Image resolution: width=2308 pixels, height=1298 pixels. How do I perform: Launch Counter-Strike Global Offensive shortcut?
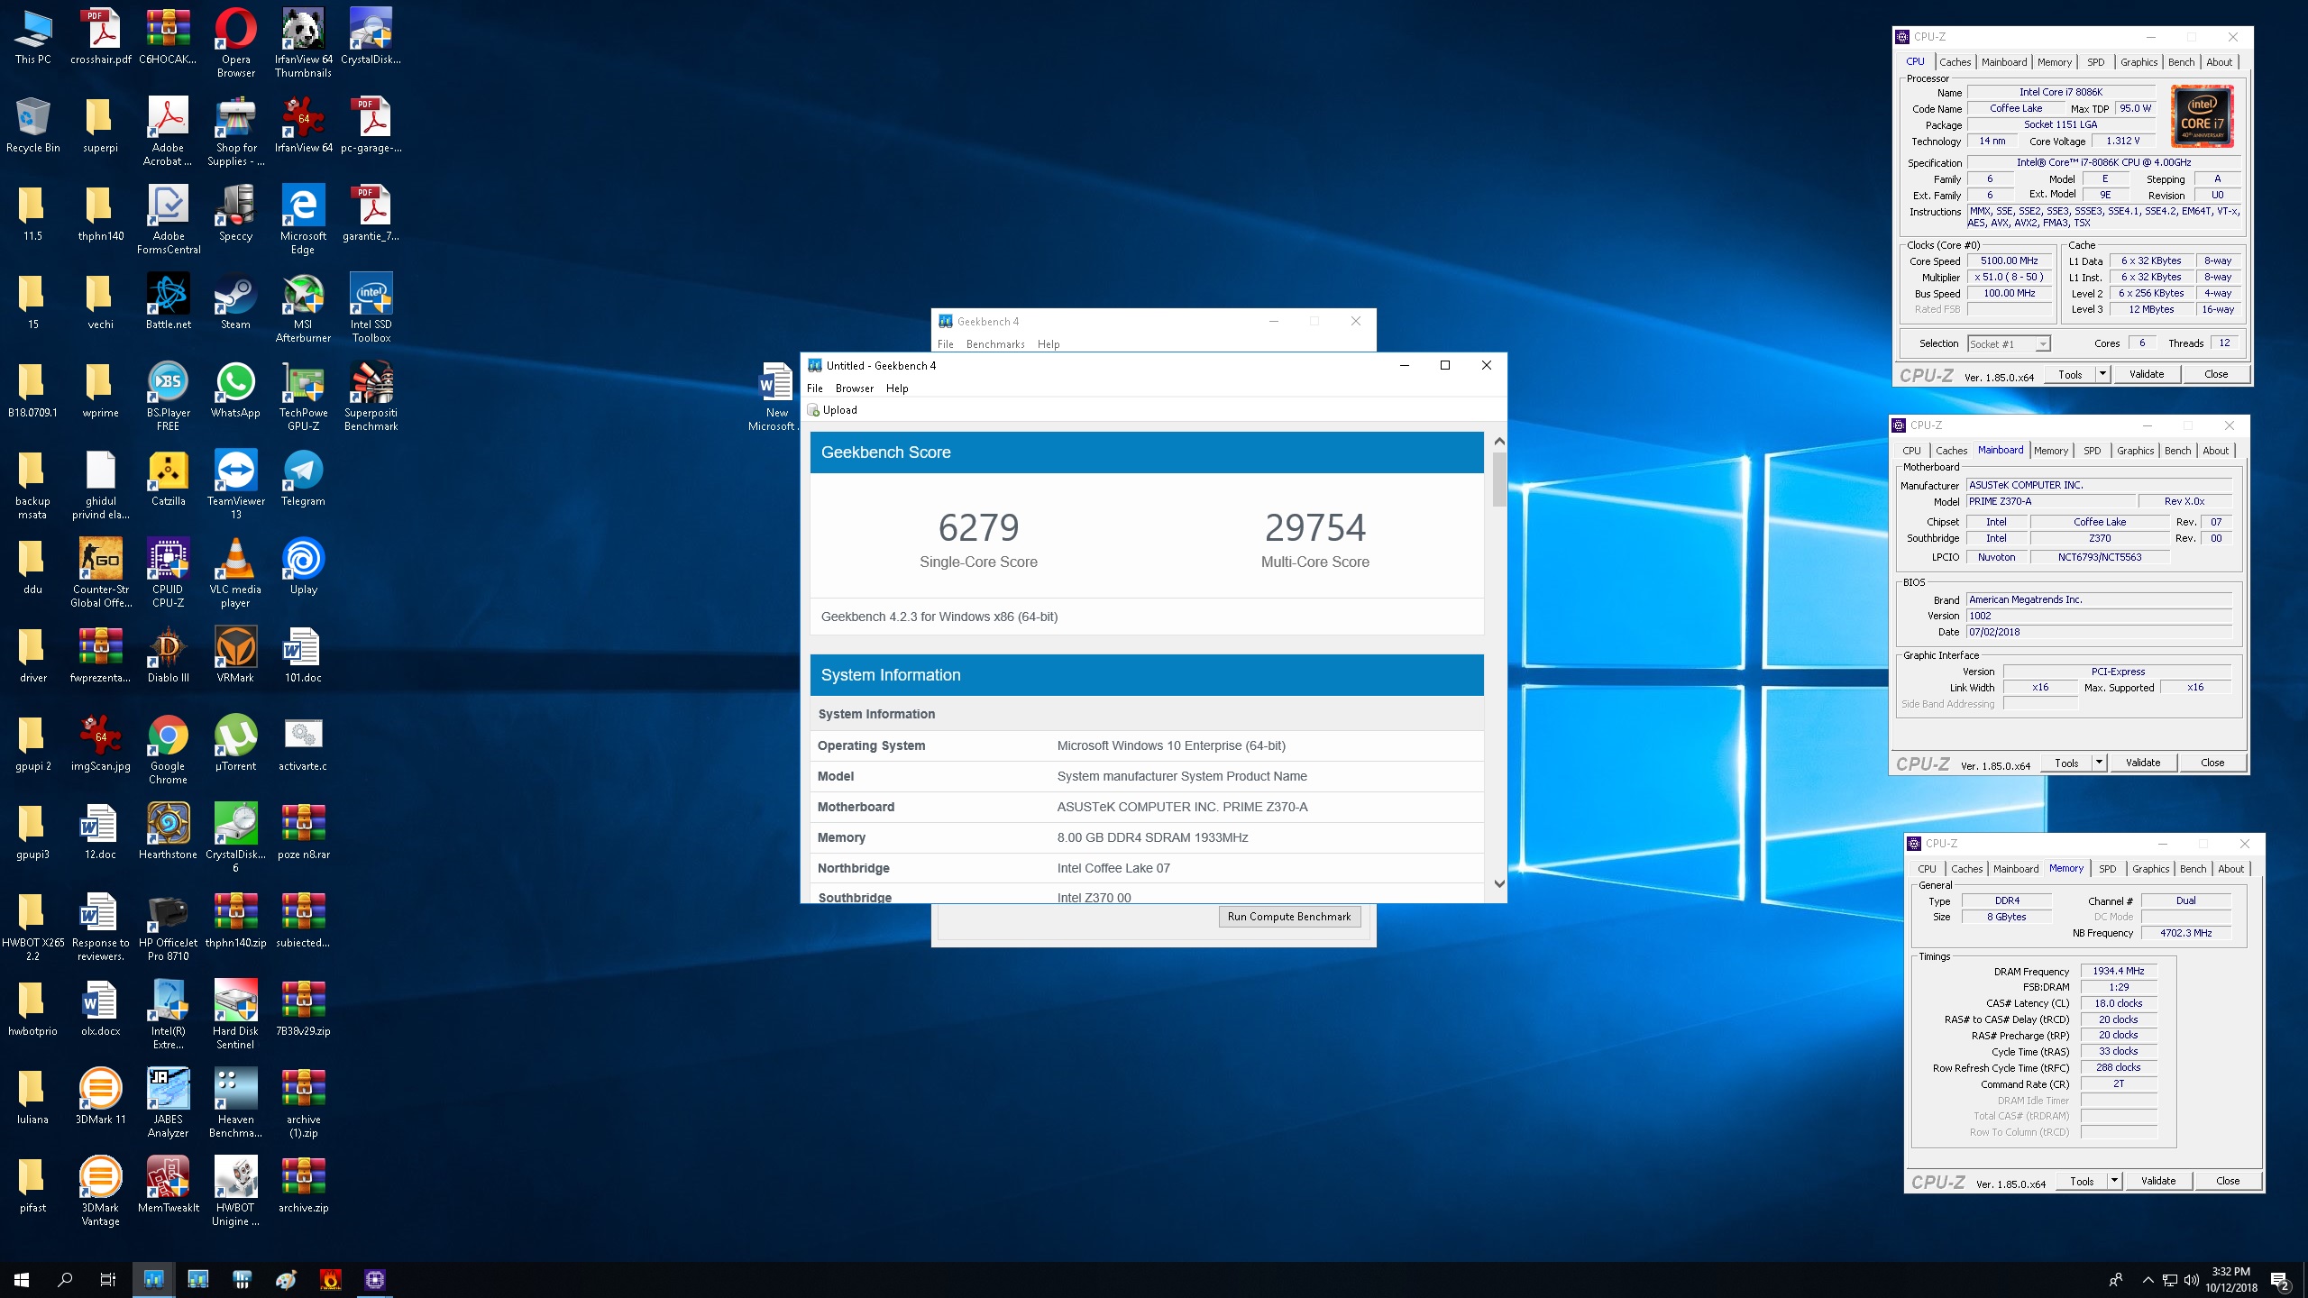coord(100,572)
